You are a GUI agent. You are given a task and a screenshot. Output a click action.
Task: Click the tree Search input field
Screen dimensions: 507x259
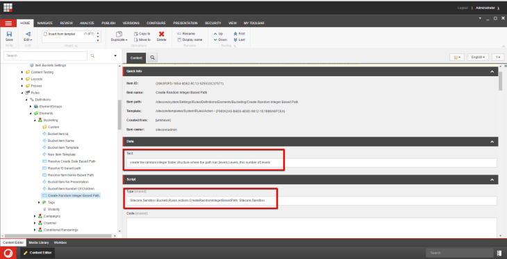(x=45, y=56)
